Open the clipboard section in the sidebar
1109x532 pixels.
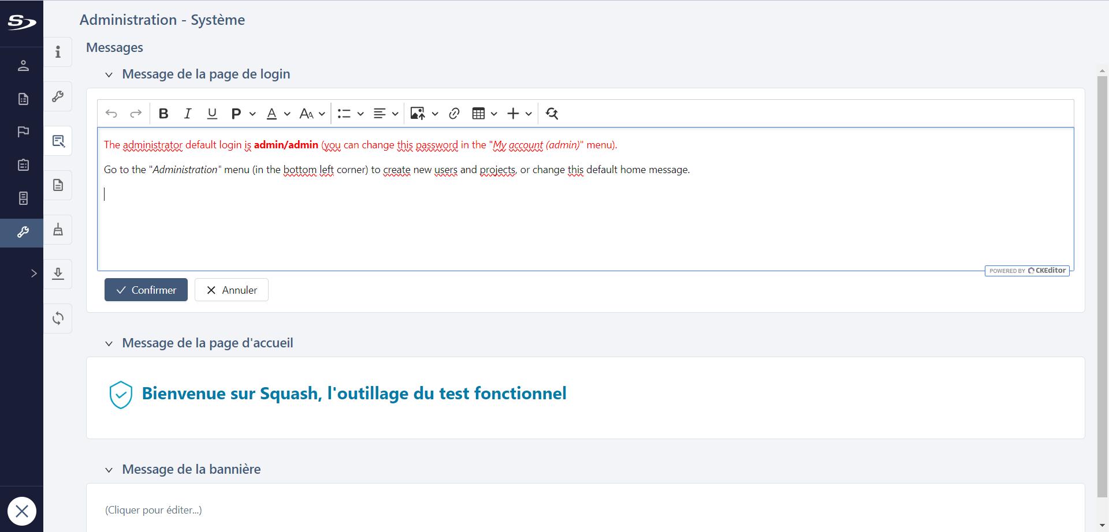point(23,164)
